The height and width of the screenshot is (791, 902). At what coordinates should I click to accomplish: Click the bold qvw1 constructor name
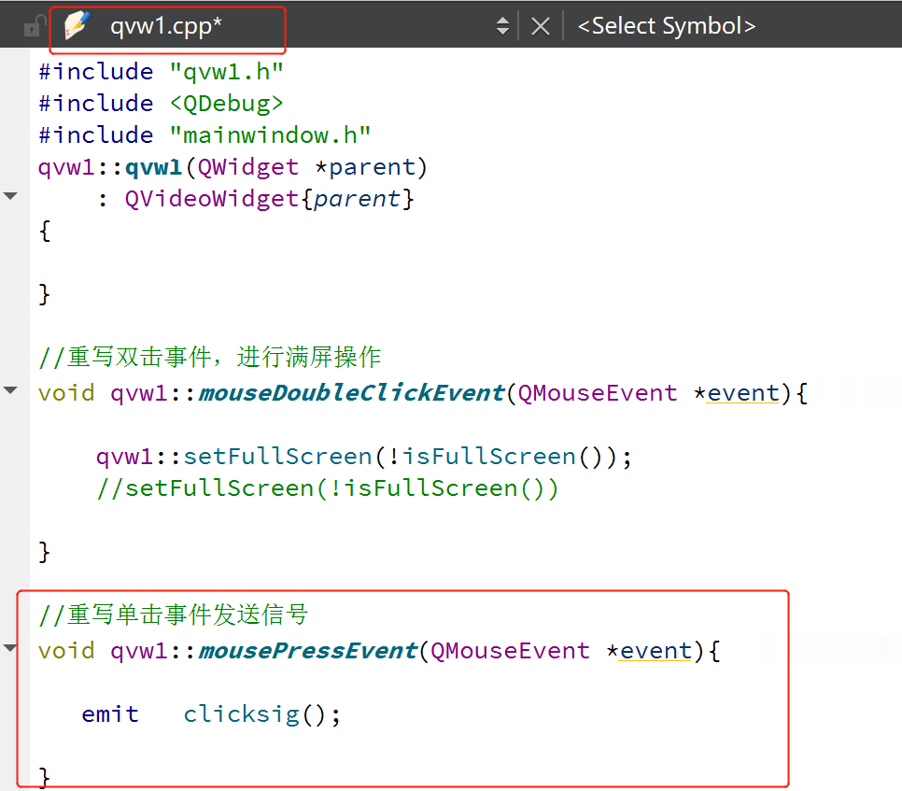tap(153, 167)
